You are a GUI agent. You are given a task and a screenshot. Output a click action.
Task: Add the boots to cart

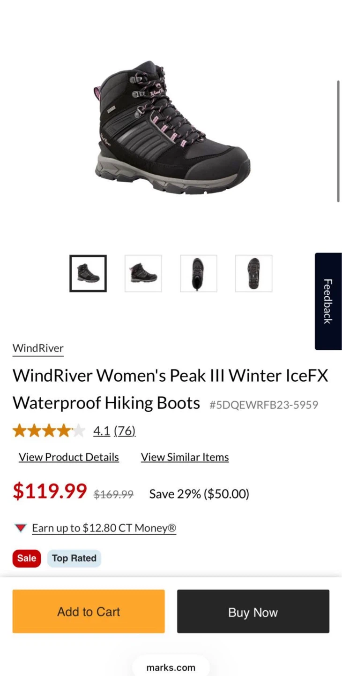pos(89,611)
